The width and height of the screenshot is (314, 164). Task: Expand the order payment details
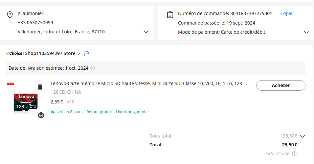tap(306, 32)
